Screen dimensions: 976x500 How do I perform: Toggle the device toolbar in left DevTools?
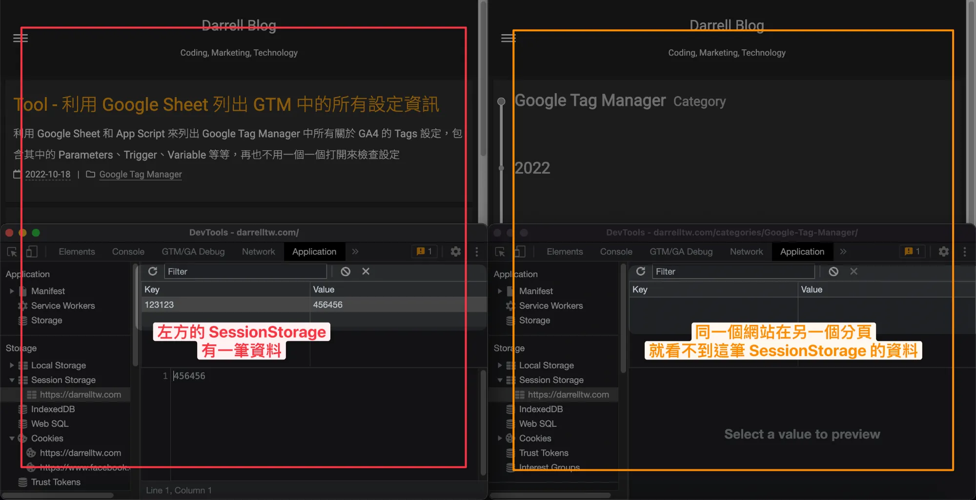coord(32,252)
